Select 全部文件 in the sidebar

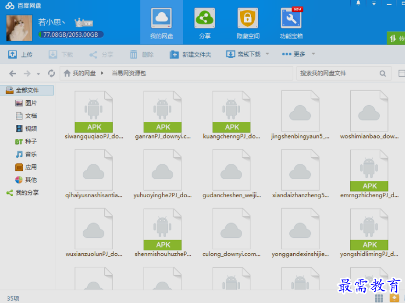click(27, 90)
